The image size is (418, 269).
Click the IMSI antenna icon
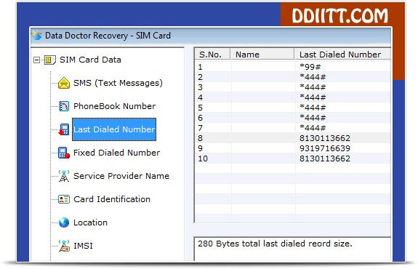64,246
